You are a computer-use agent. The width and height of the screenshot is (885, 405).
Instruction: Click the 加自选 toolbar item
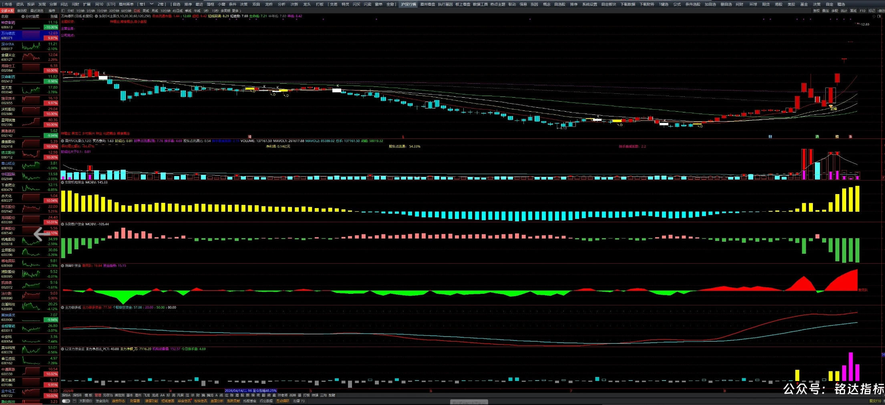point(710,4)
